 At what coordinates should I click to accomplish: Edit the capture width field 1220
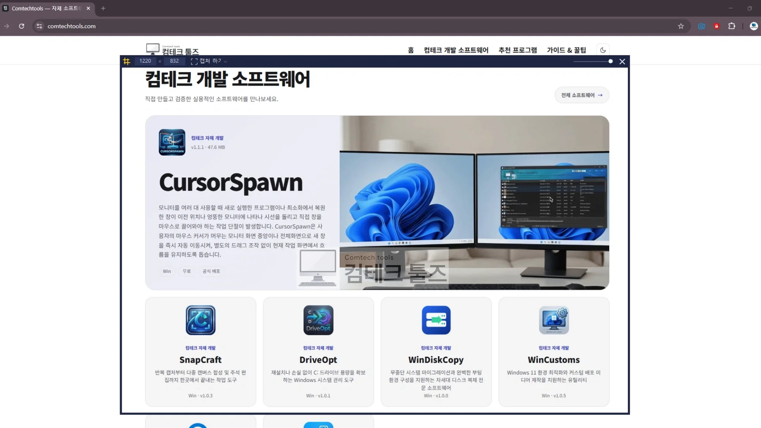pyautogui.click(x=145, y=61)
